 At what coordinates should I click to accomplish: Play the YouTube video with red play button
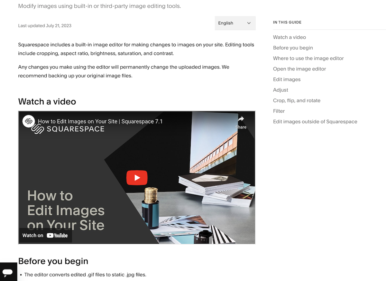point(137,178)
